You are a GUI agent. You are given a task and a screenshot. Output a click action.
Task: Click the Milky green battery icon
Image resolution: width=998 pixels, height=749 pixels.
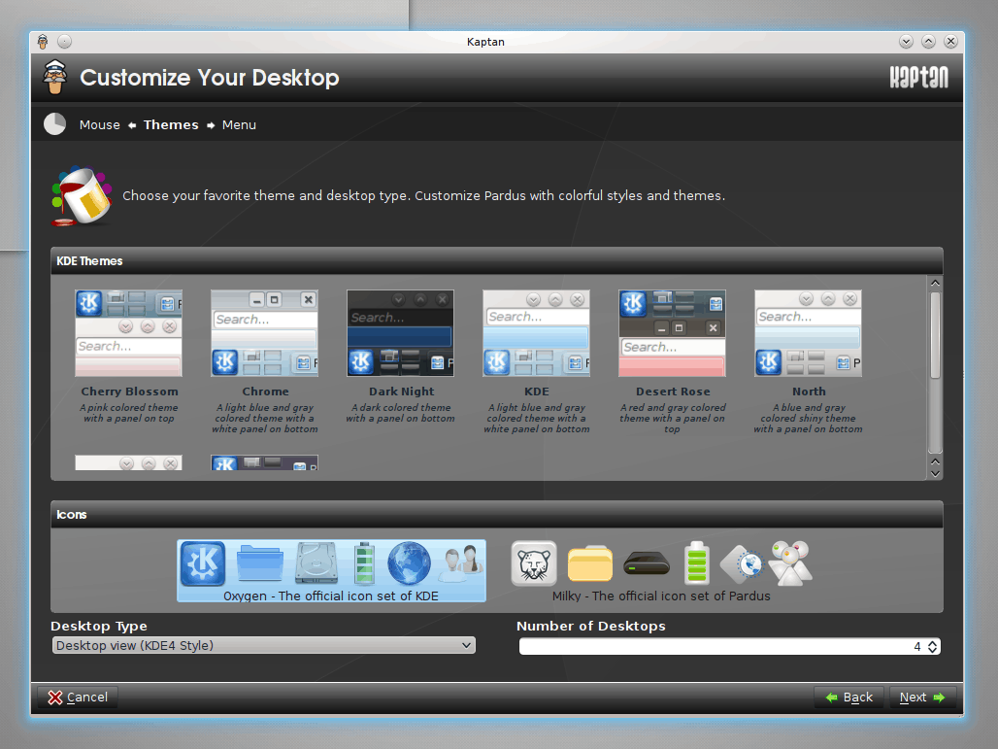(697, 563)
